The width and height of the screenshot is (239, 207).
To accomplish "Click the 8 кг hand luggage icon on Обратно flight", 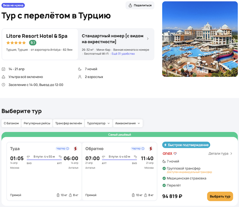I will coord(146,195).
